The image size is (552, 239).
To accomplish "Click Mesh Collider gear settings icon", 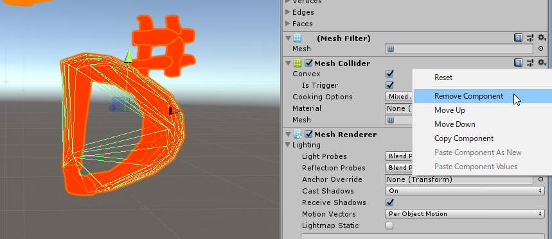I will pyautogui.click(x=542, y=63).
